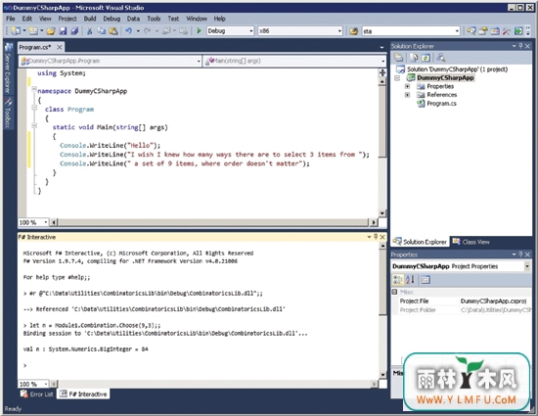Click the F# Interactive vertical scrollbar
This screenshot has height=416, width=538.
(382, 282)
